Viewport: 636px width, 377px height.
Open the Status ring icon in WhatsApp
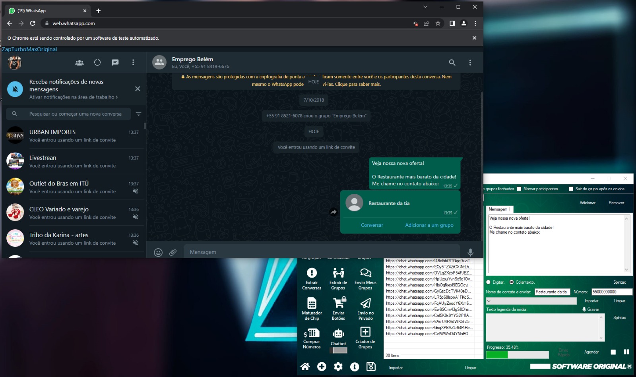(97, 62)
